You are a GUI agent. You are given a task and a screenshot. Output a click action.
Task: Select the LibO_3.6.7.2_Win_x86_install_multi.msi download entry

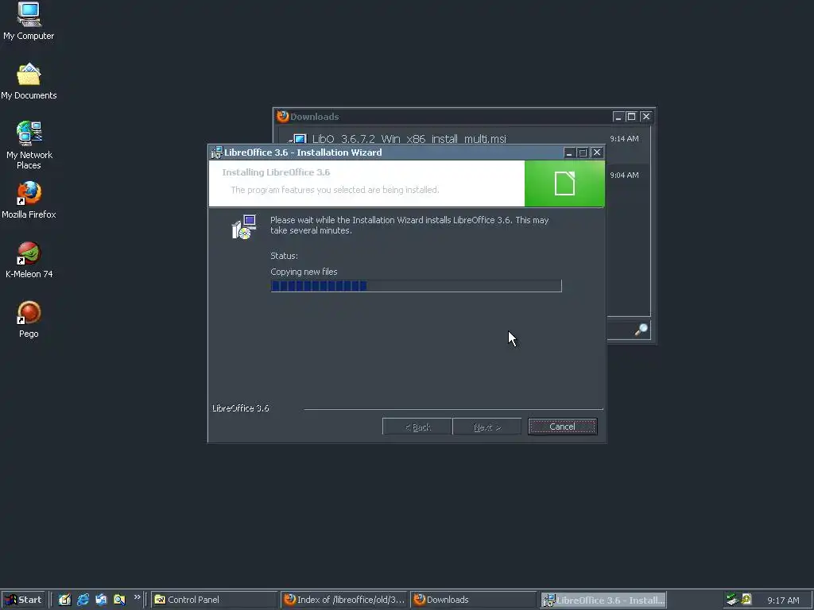tap(409, 139)
